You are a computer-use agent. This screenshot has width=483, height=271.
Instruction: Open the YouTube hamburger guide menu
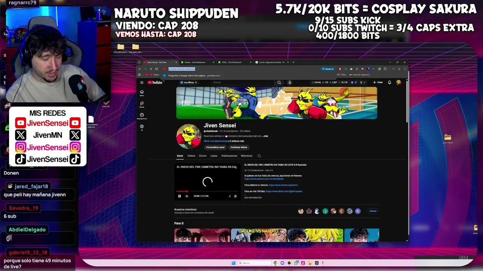(142, 82)
